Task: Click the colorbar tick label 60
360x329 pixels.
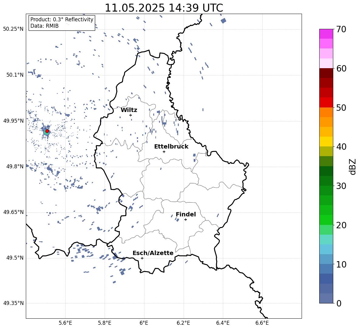Action: pyautogui.click(x=341, y=68)
